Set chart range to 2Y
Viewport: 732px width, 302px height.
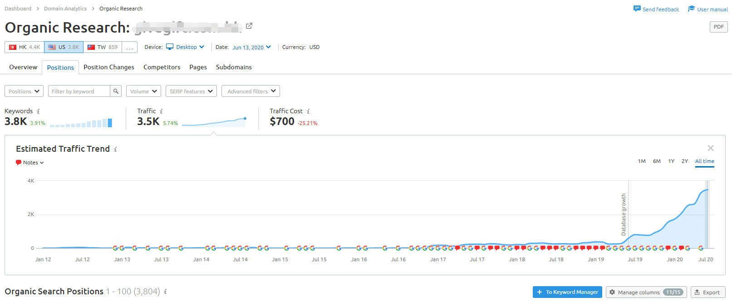[685, 161]
